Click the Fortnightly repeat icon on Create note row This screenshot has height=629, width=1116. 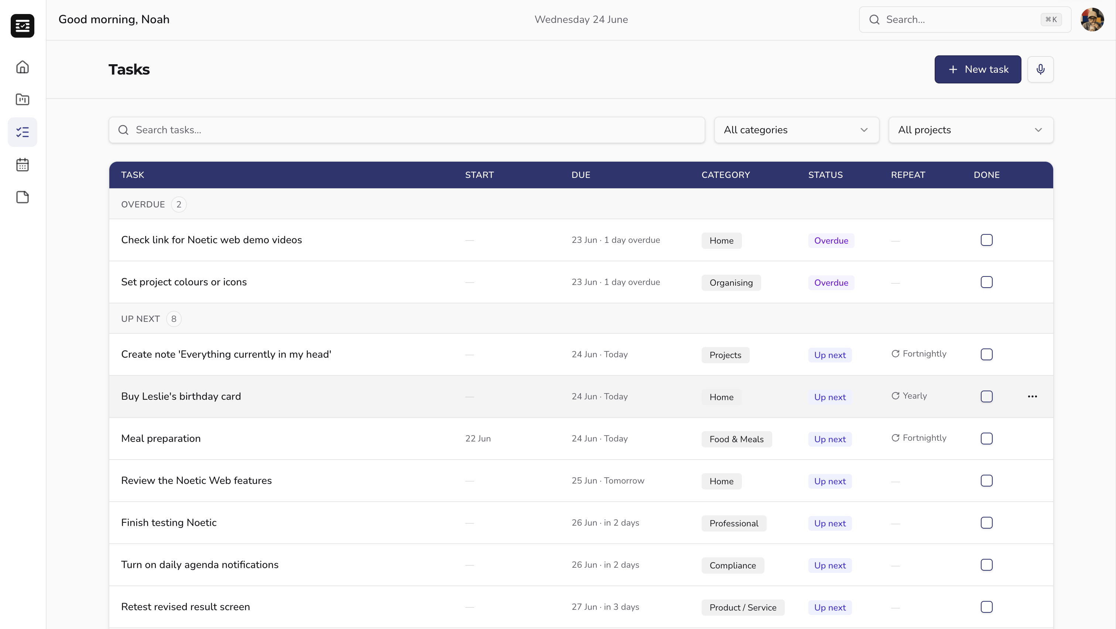tap(896, 354)
